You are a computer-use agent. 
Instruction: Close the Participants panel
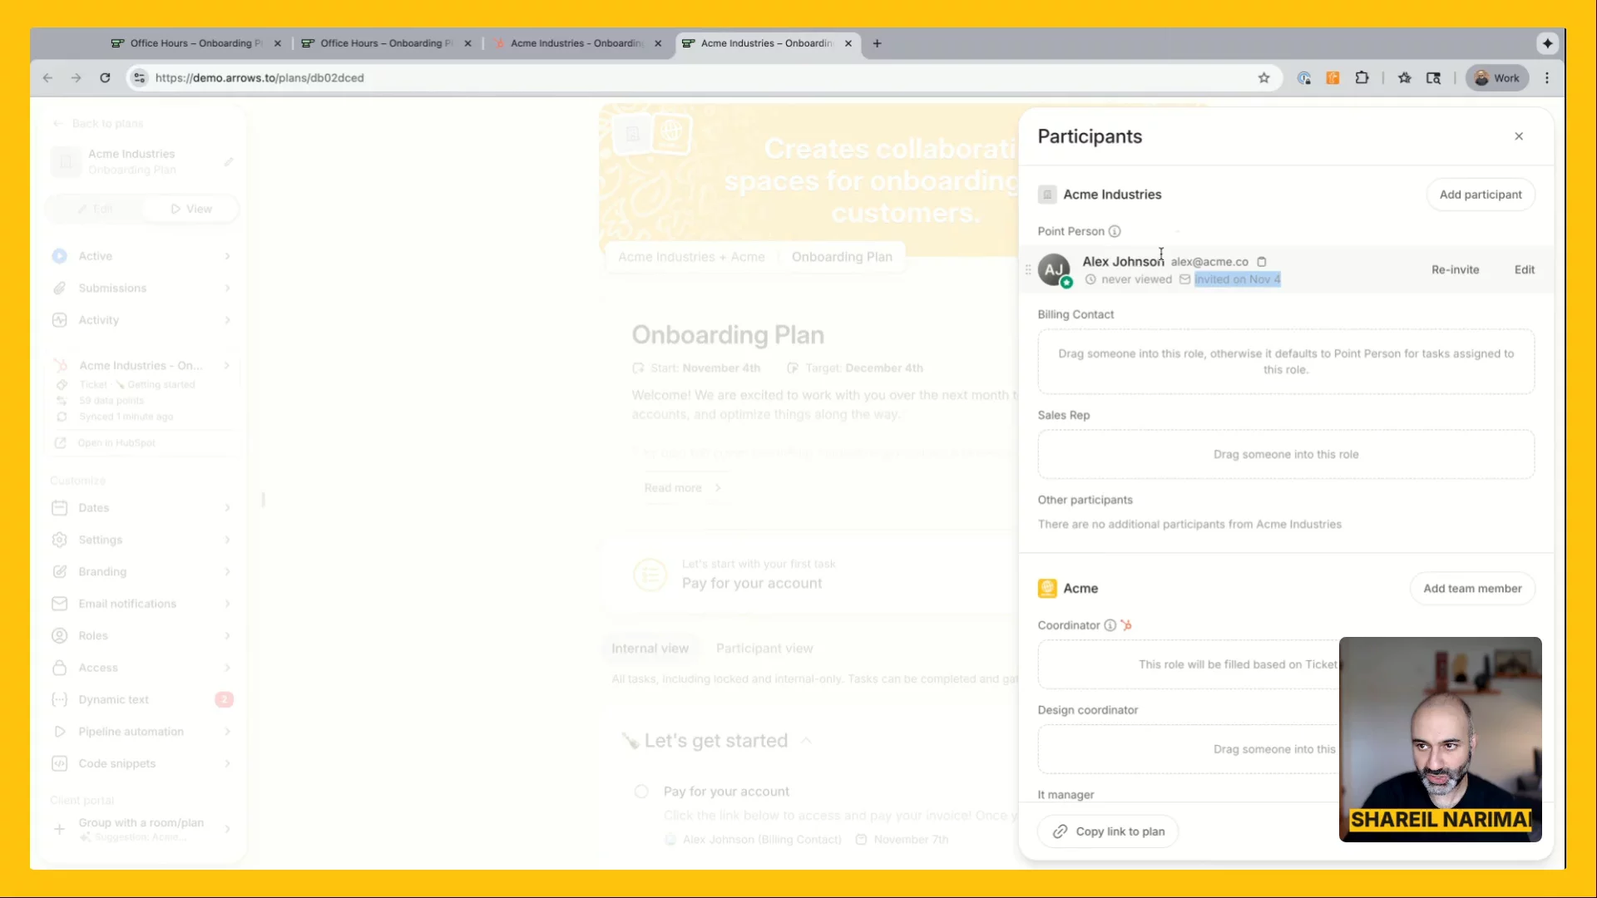(x=1519, y=136)
